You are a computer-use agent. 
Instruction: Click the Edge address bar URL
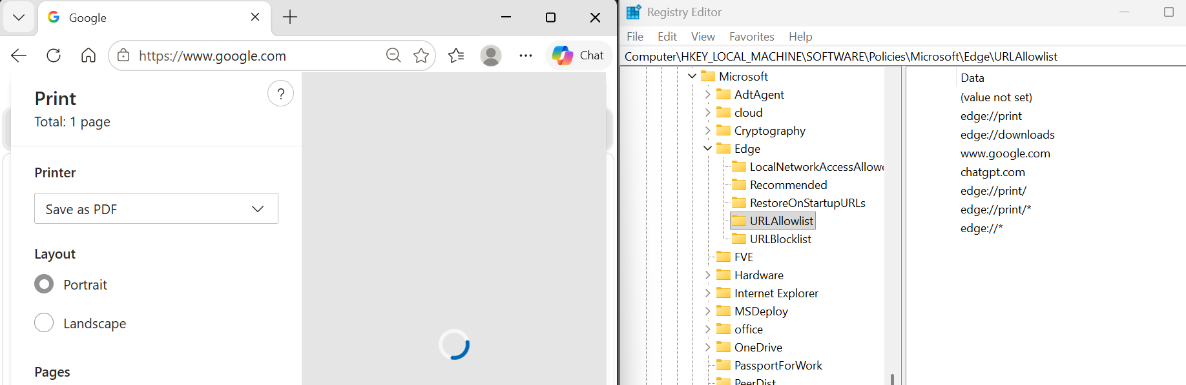(213, 56)
